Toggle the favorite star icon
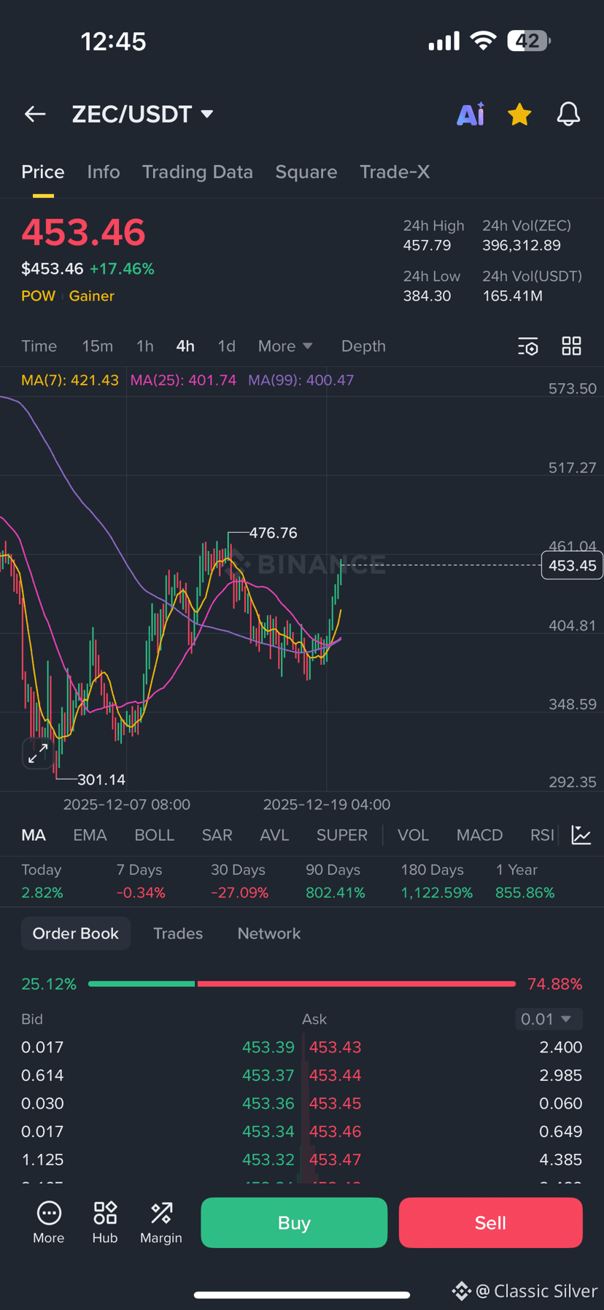 coord(519,114)
